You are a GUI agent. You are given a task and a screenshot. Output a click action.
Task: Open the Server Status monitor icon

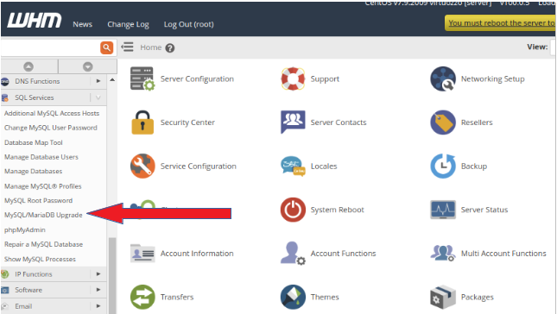pyautogui.click(x=443, y=210)
